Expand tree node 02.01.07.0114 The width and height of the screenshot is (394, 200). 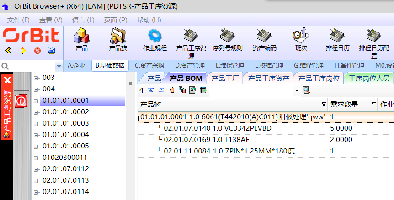click(36, 192)
